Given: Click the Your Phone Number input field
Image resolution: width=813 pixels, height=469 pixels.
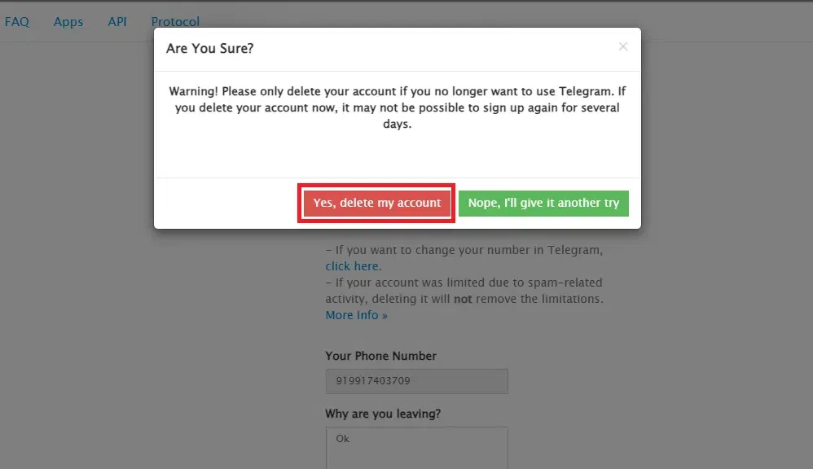Looking at the screenshot, I should [x=416, y=381].
